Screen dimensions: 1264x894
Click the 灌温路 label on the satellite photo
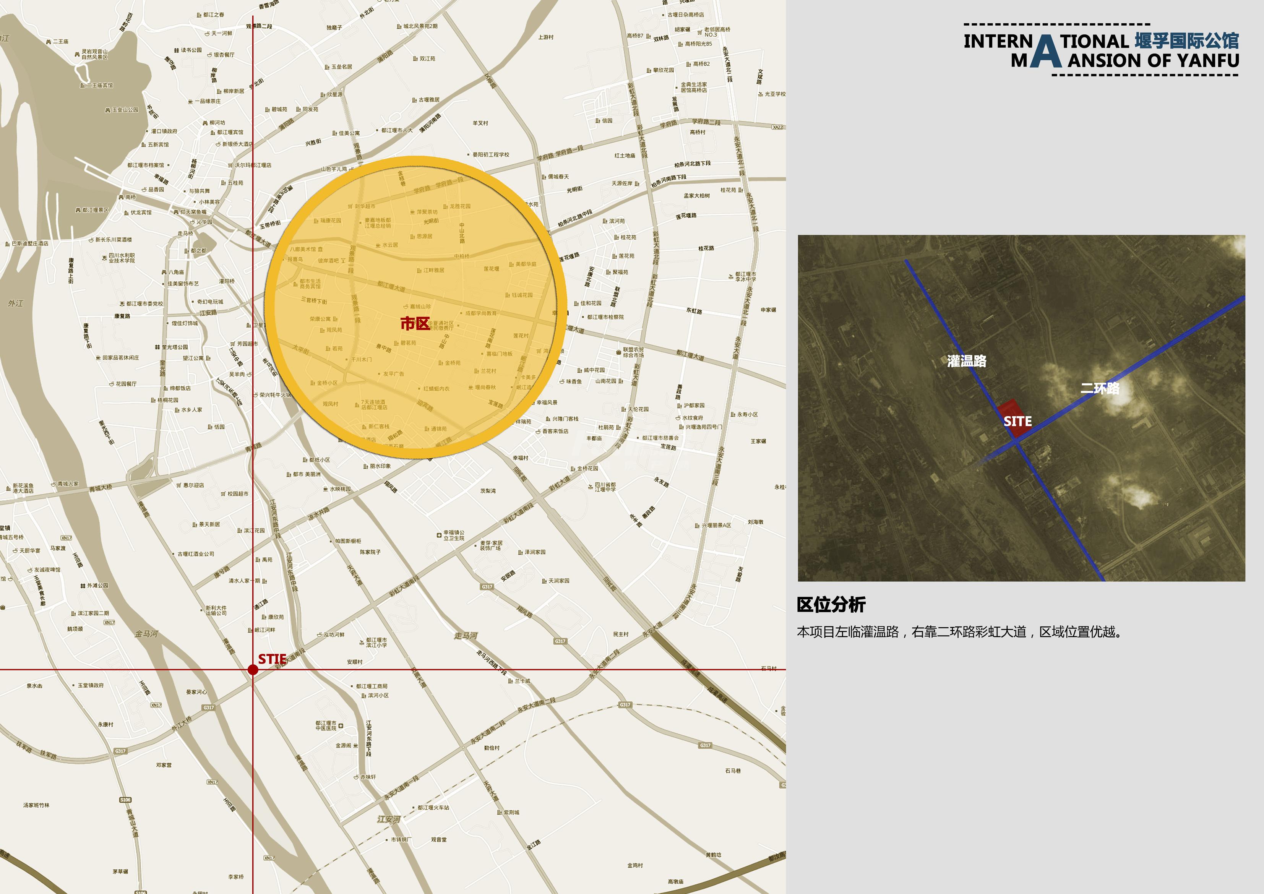click(x=966, y=361)
